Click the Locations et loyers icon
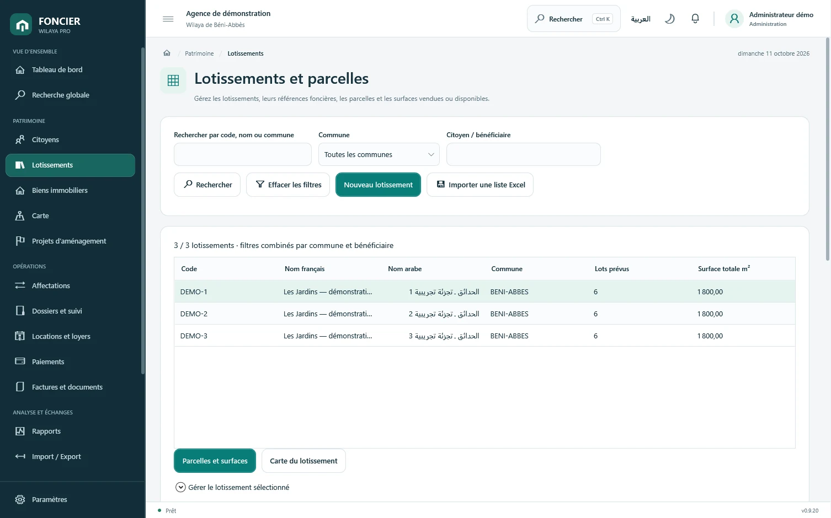 pyautogui.click(x=20, y=336)
